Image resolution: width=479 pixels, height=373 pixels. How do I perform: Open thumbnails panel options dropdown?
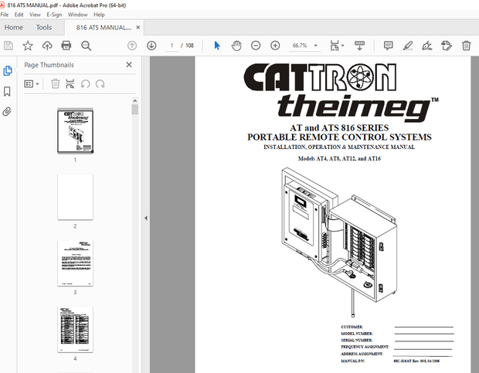click(x=32, y=83)
